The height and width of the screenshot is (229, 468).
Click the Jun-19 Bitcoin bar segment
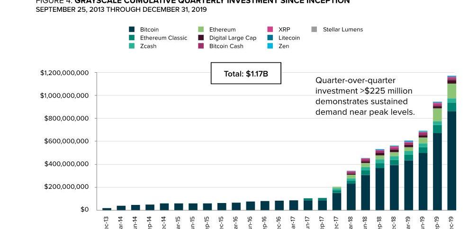tap(423, 182)
